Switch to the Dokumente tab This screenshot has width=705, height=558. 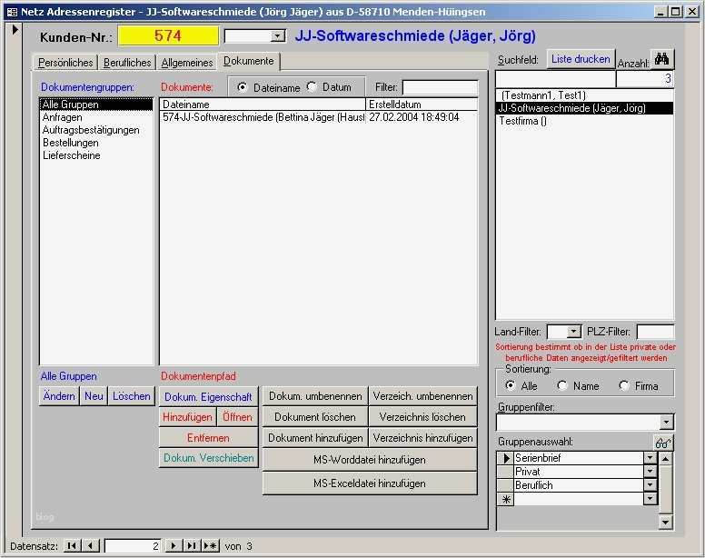(249, 61)
